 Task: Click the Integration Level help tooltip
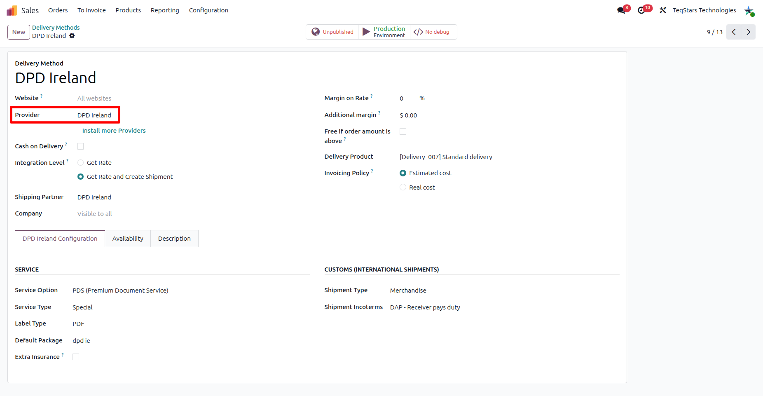68,161
